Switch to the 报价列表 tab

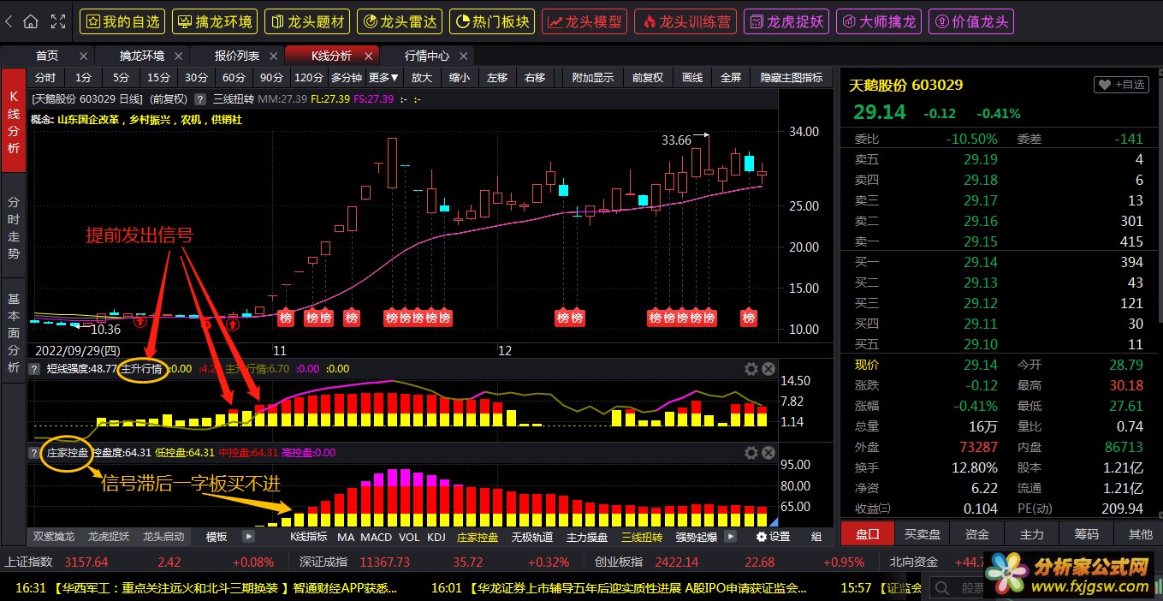tap(237, 56)
